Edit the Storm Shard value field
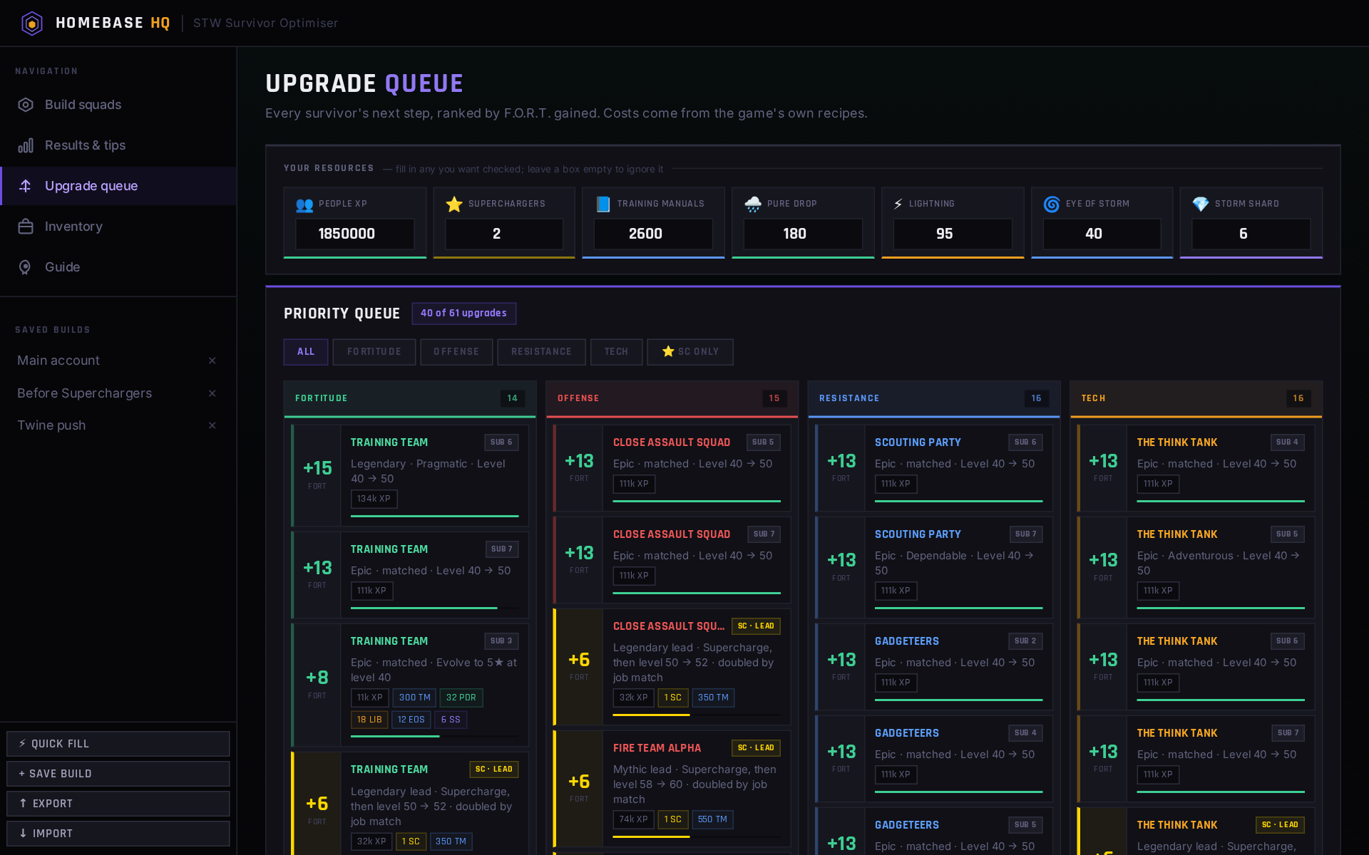The height and width of the screenshot is (855, 1369). (x=1251, y=234)
